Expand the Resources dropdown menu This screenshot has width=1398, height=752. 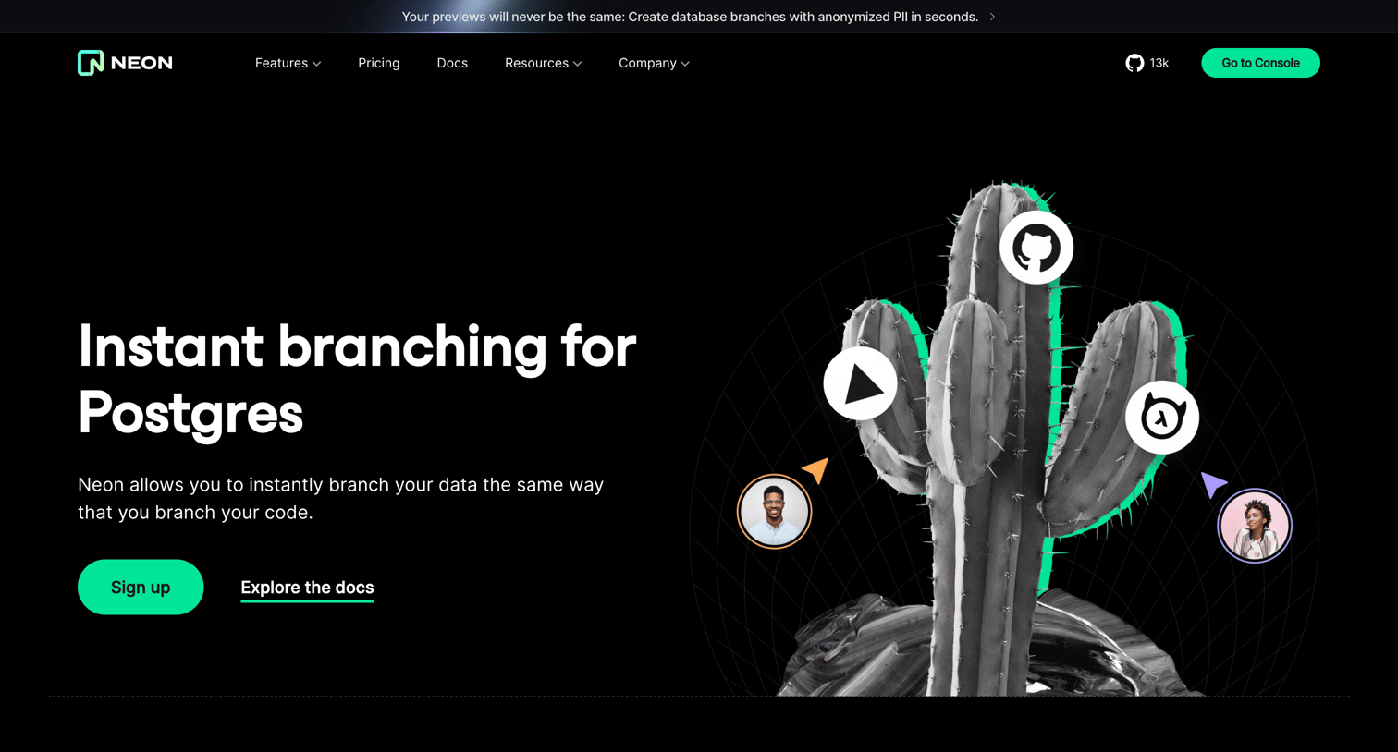tap(543, 63)
